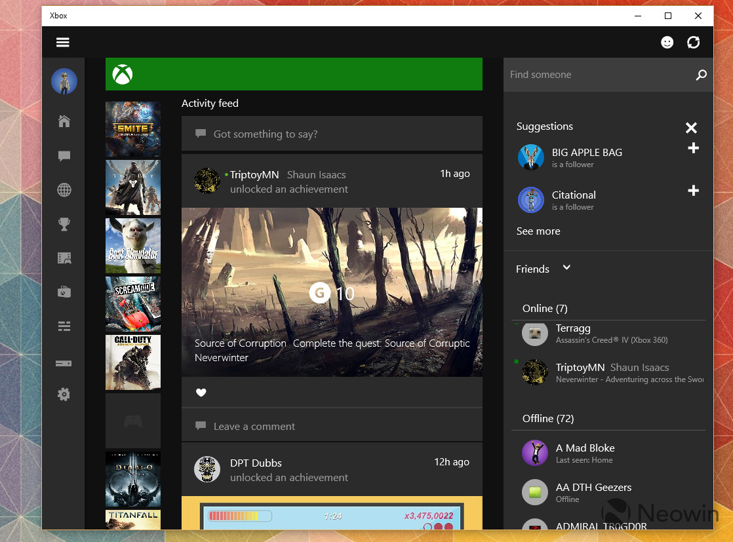
Task: Close the Xbox window
Action: pyautogui.click(x=698, y=16)
